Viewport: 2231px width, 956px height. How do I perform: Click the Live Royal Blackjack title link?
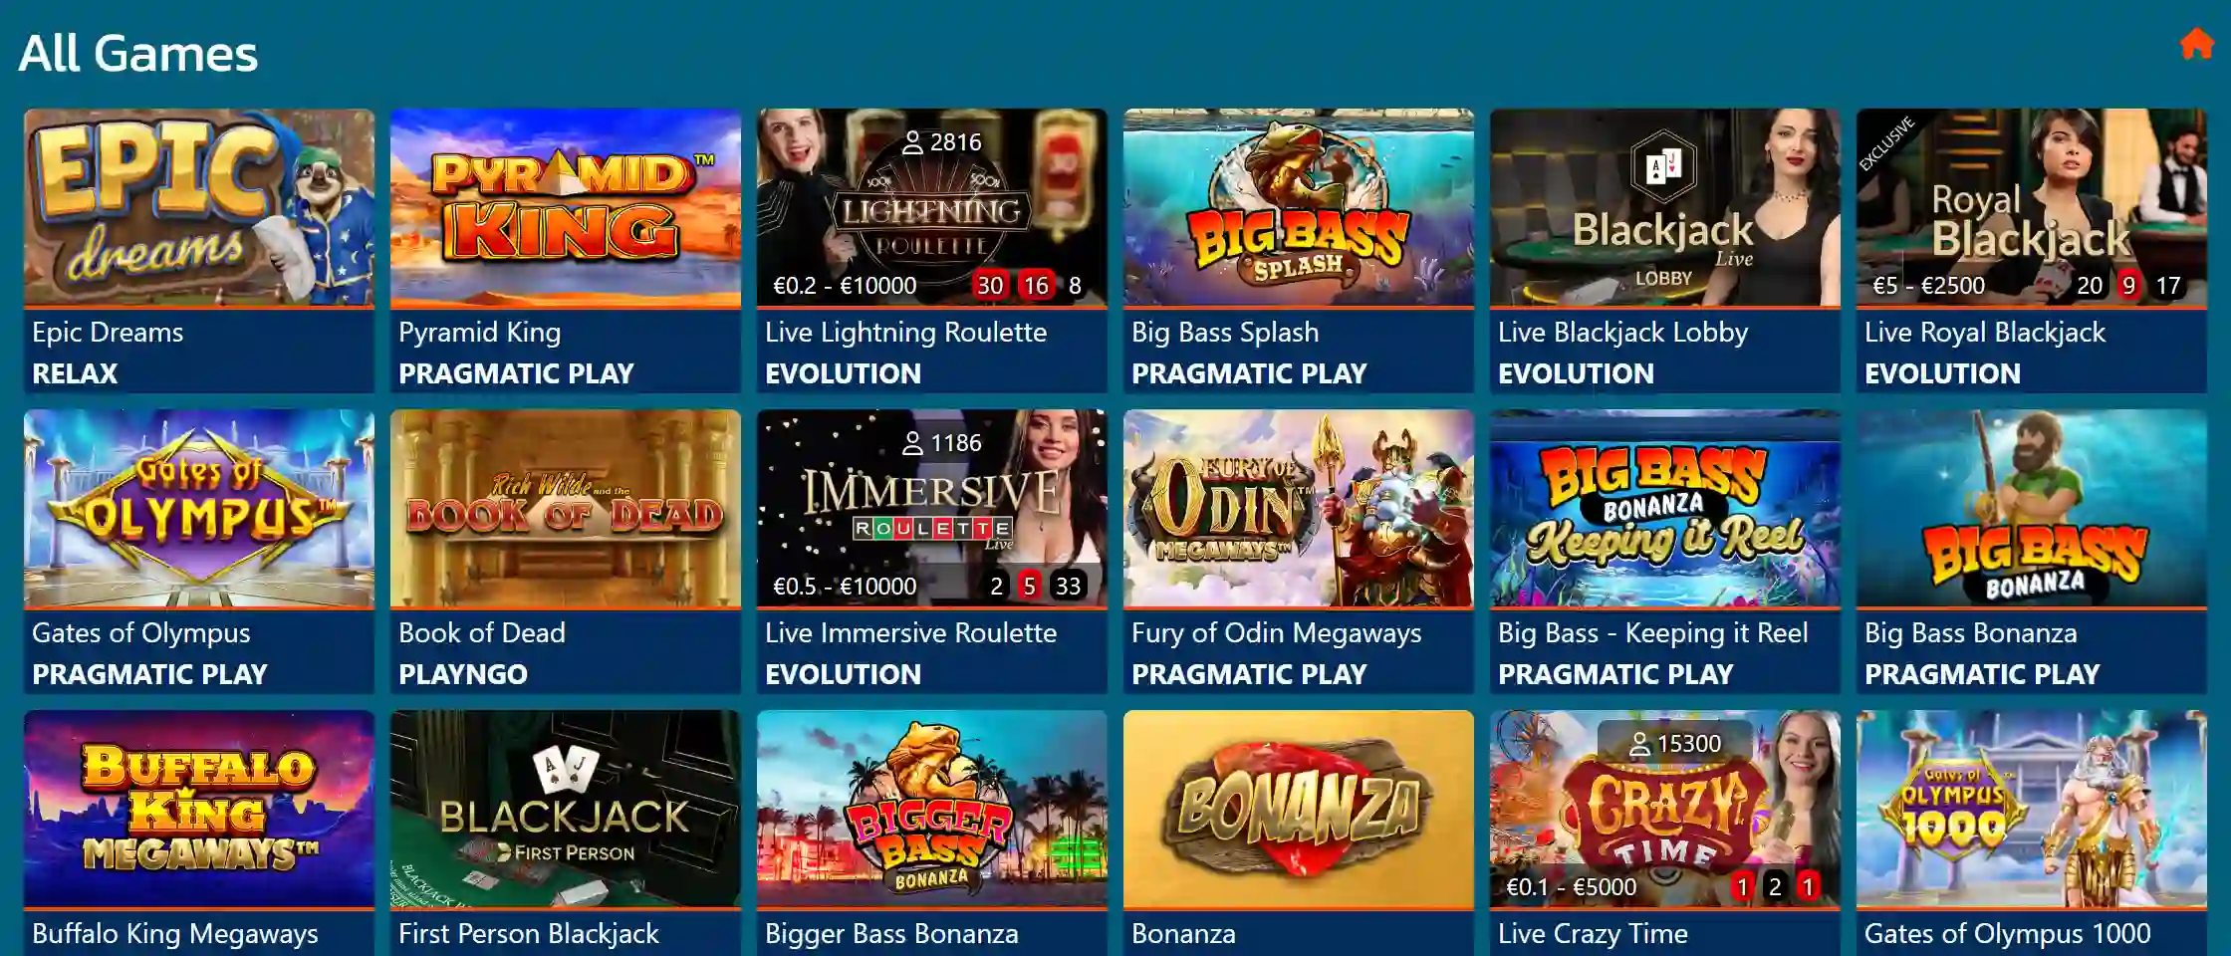click(x=1985, y=333)
